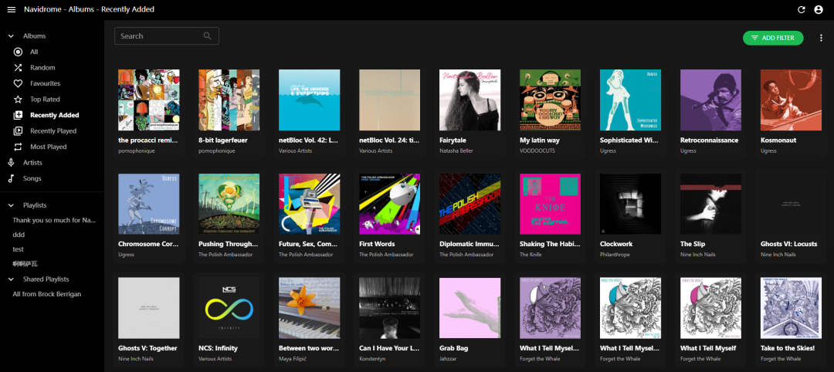The height and width of the screenshot is (372, 834).
Task: Open the Retroconnaissance album cover
Action: click(710, 100)
